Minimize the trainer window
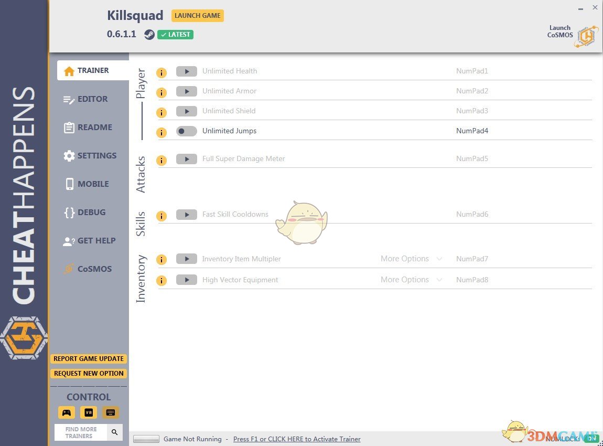This screenshot has height=446, width=603. tap(580, 8)
